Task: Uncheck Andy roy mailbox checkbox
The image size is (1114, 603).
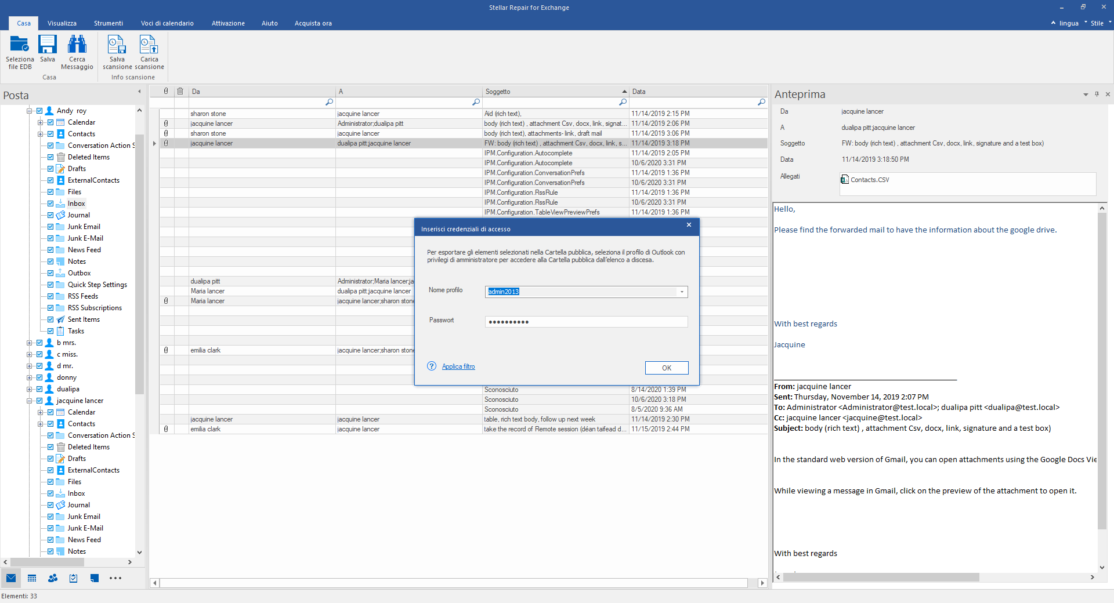Action: coord(39,111)
